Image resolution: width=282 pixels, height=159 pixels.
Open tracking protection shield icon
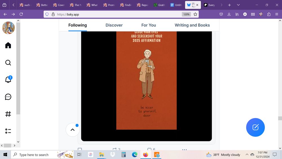[x=47, y=14]
